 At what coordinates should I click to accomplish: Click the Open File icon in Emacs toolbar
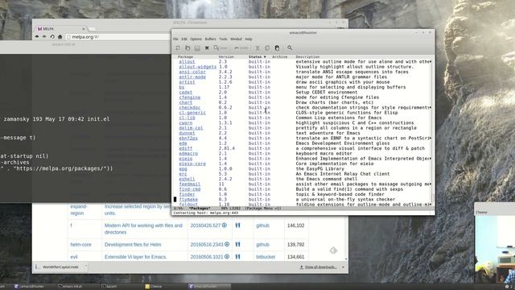[187, 48]
